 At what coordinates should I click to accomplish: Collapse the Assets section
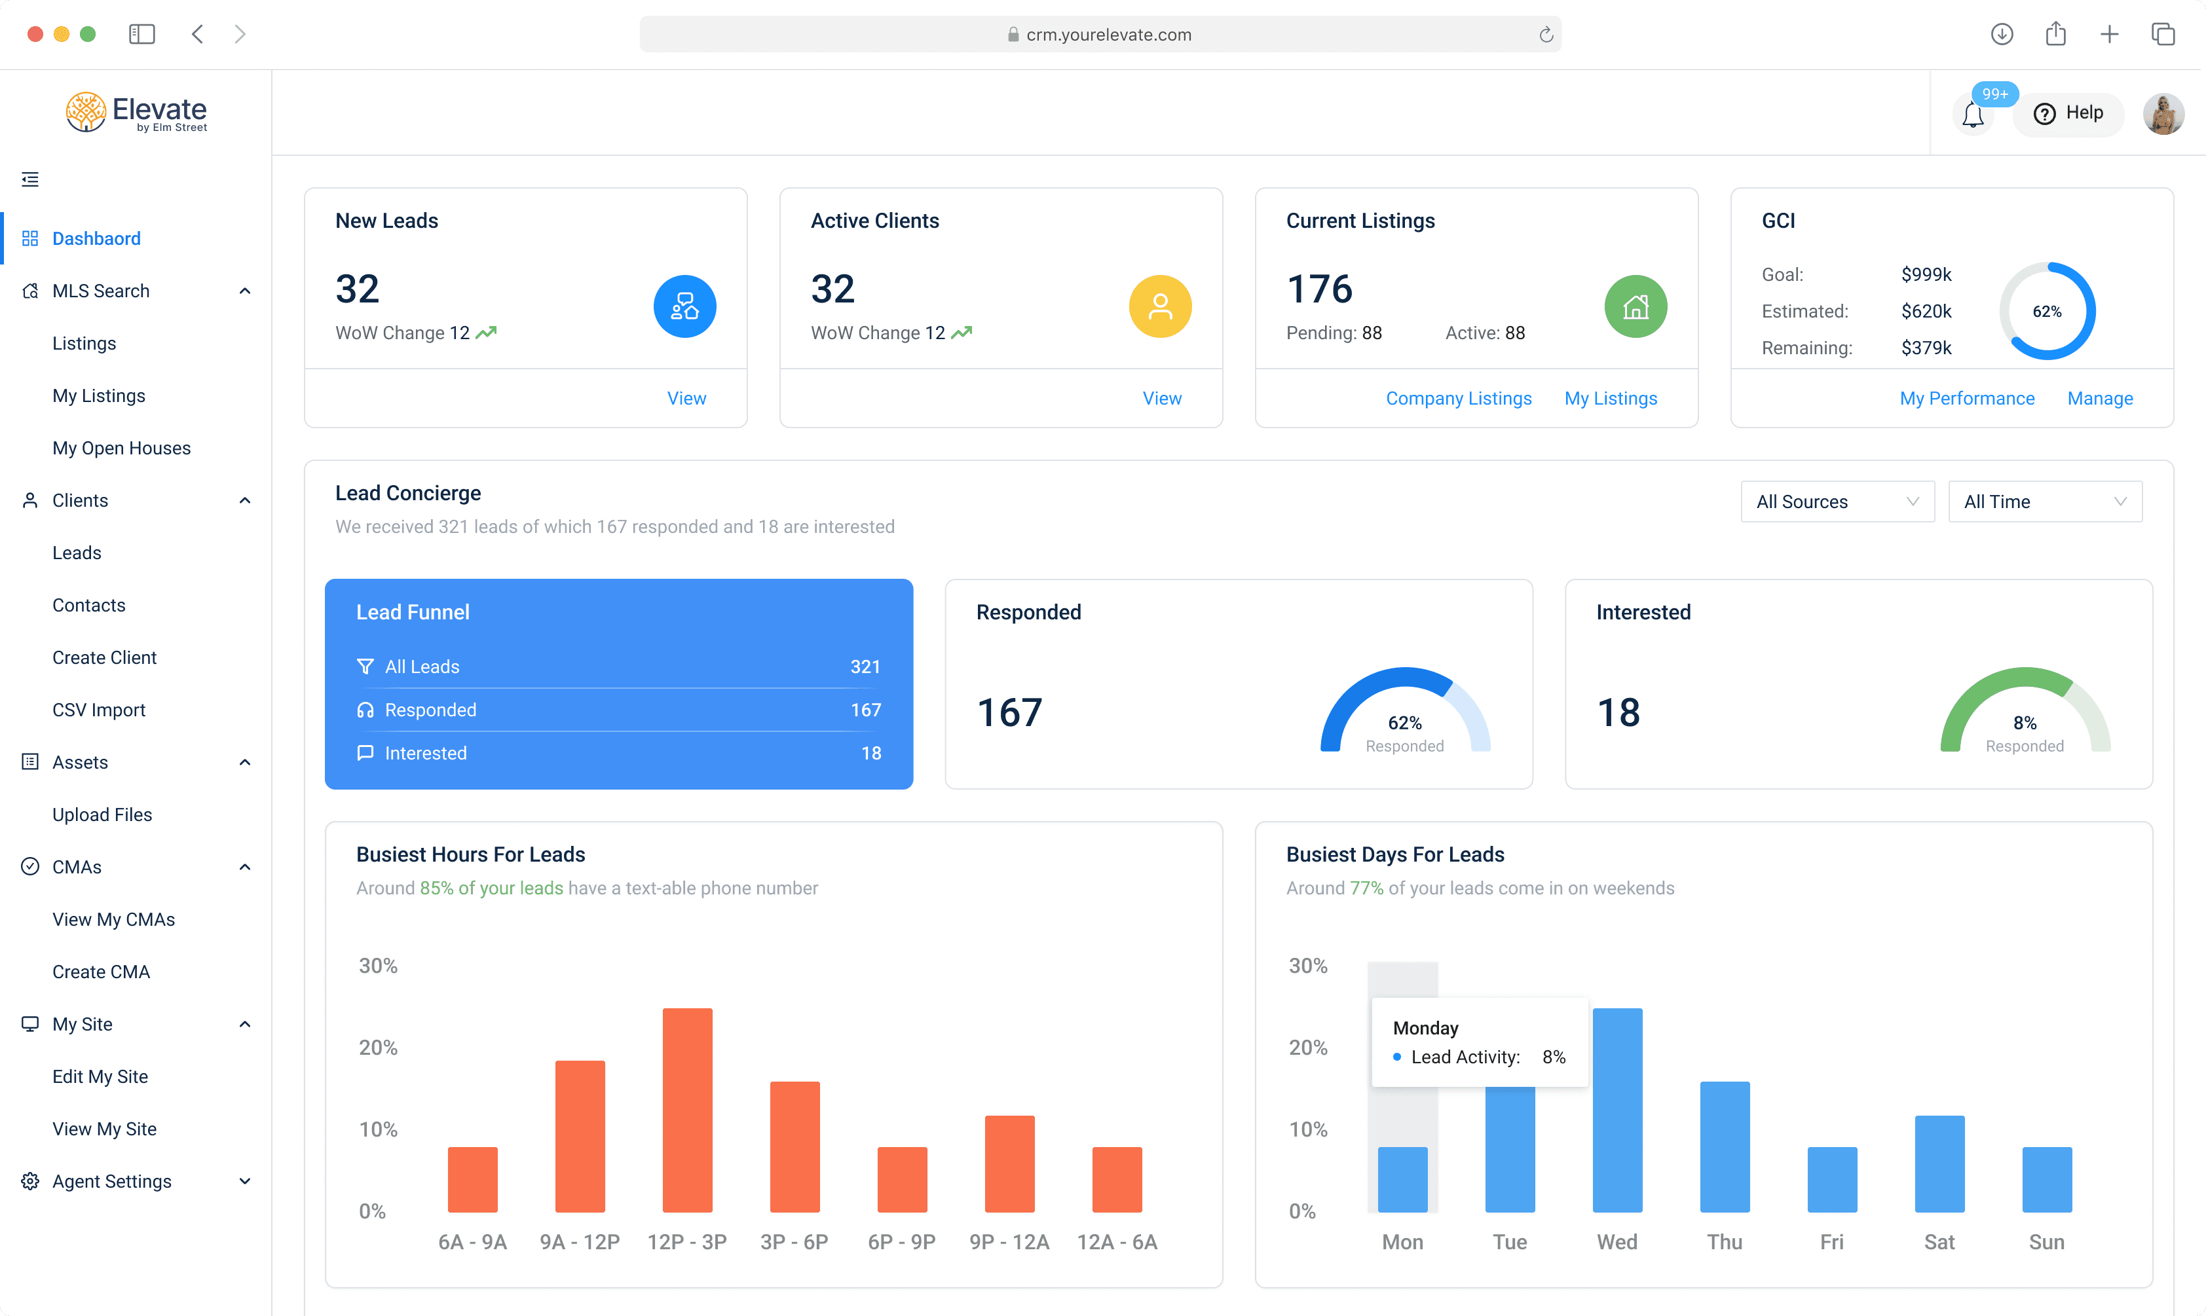tap(245, 761)
